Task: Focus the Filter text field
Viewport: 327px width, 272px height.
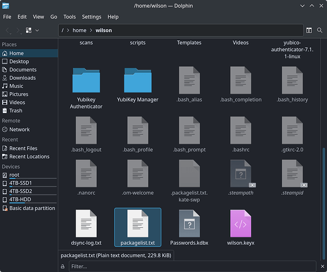Action: (192, 267)
